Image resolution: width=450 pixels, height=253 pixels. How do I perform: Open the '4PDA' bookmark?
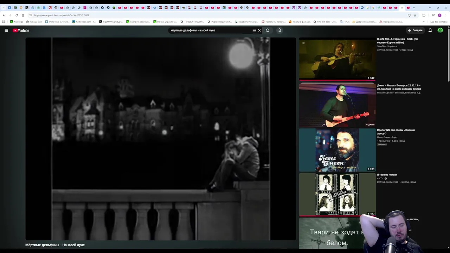tap(345, 22)
